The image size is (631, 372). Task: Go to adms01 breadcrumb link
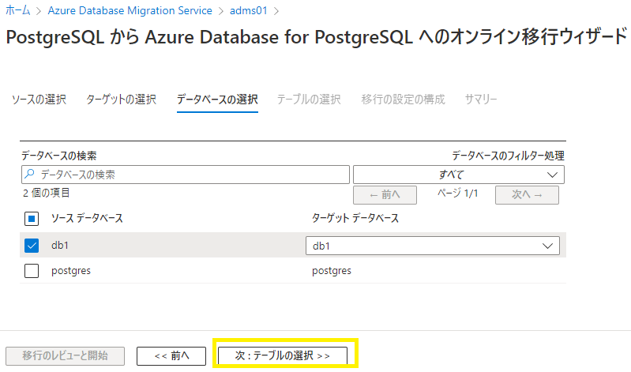pyautogui.click(x=248, y=10)
